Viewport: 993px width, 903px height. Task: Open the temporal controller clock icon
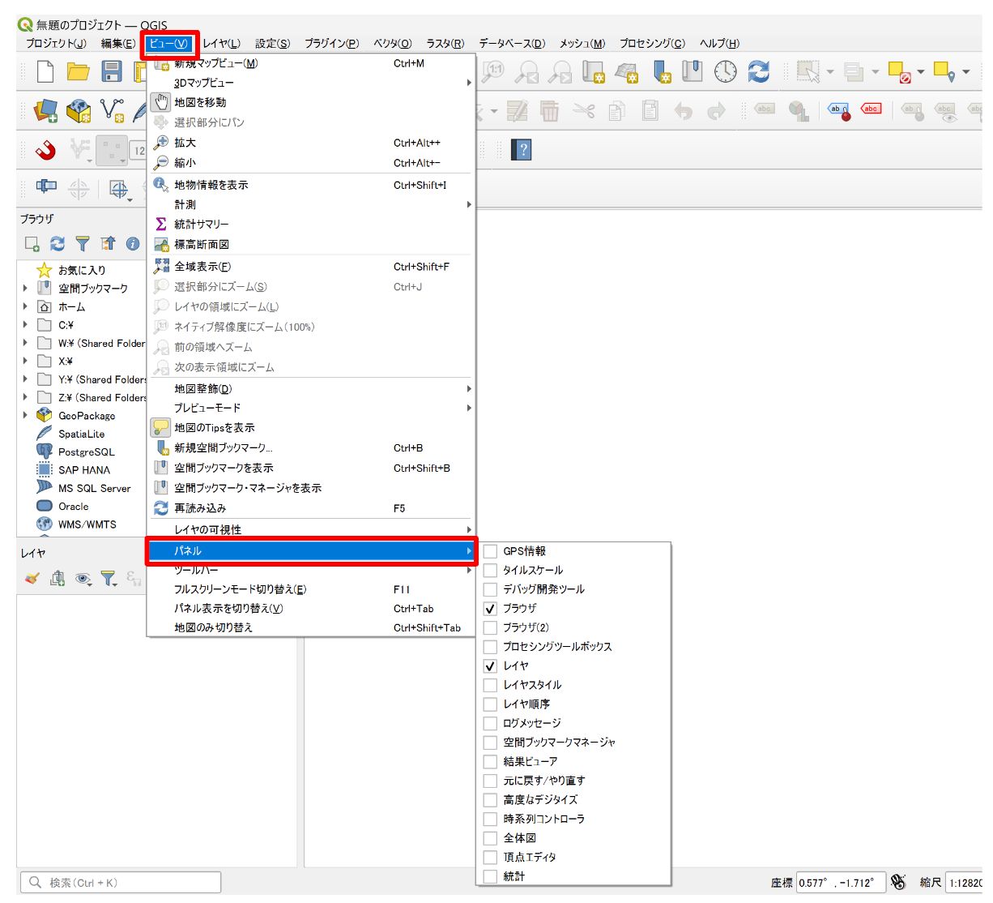click(x=726, y=71)
